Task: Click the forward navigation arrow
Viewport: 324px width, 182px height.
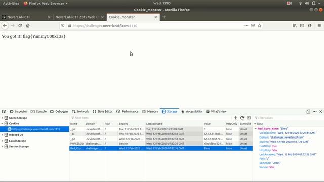Action: click(13, 26)
